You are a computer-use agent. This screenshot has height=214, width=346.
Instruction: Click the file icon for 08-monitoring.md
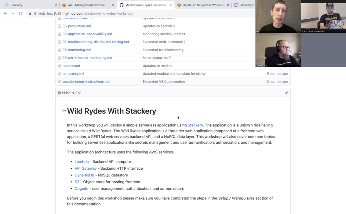59,50
